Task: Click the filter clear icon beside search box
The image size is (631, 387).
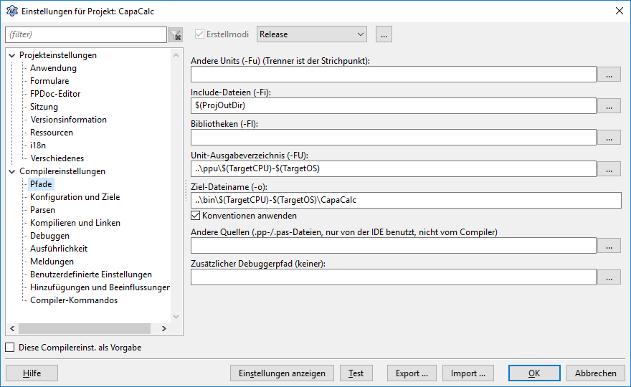Action: [x=175, y=34]
